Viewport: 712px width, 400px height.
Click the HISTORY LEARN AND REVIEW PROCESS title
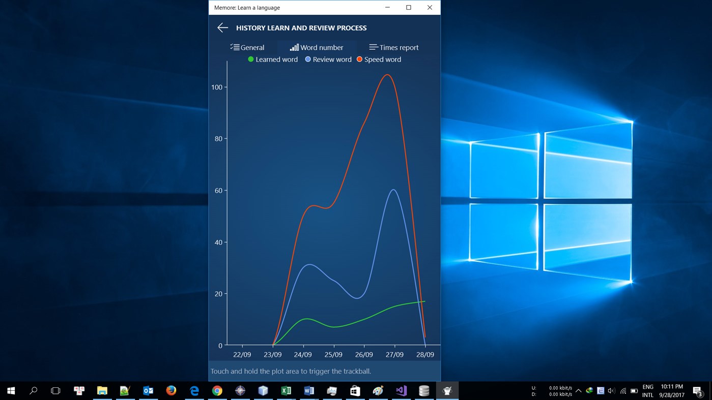coord(301,27)
